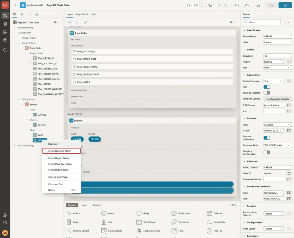Click the Static ID lock icon
Screen dimensions: 294x238
(x=289, y=173)
